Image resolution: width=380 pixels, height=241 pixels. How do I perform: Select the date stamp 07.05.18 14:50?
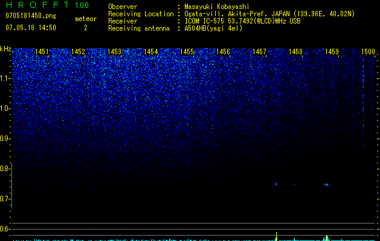[31, 28]
